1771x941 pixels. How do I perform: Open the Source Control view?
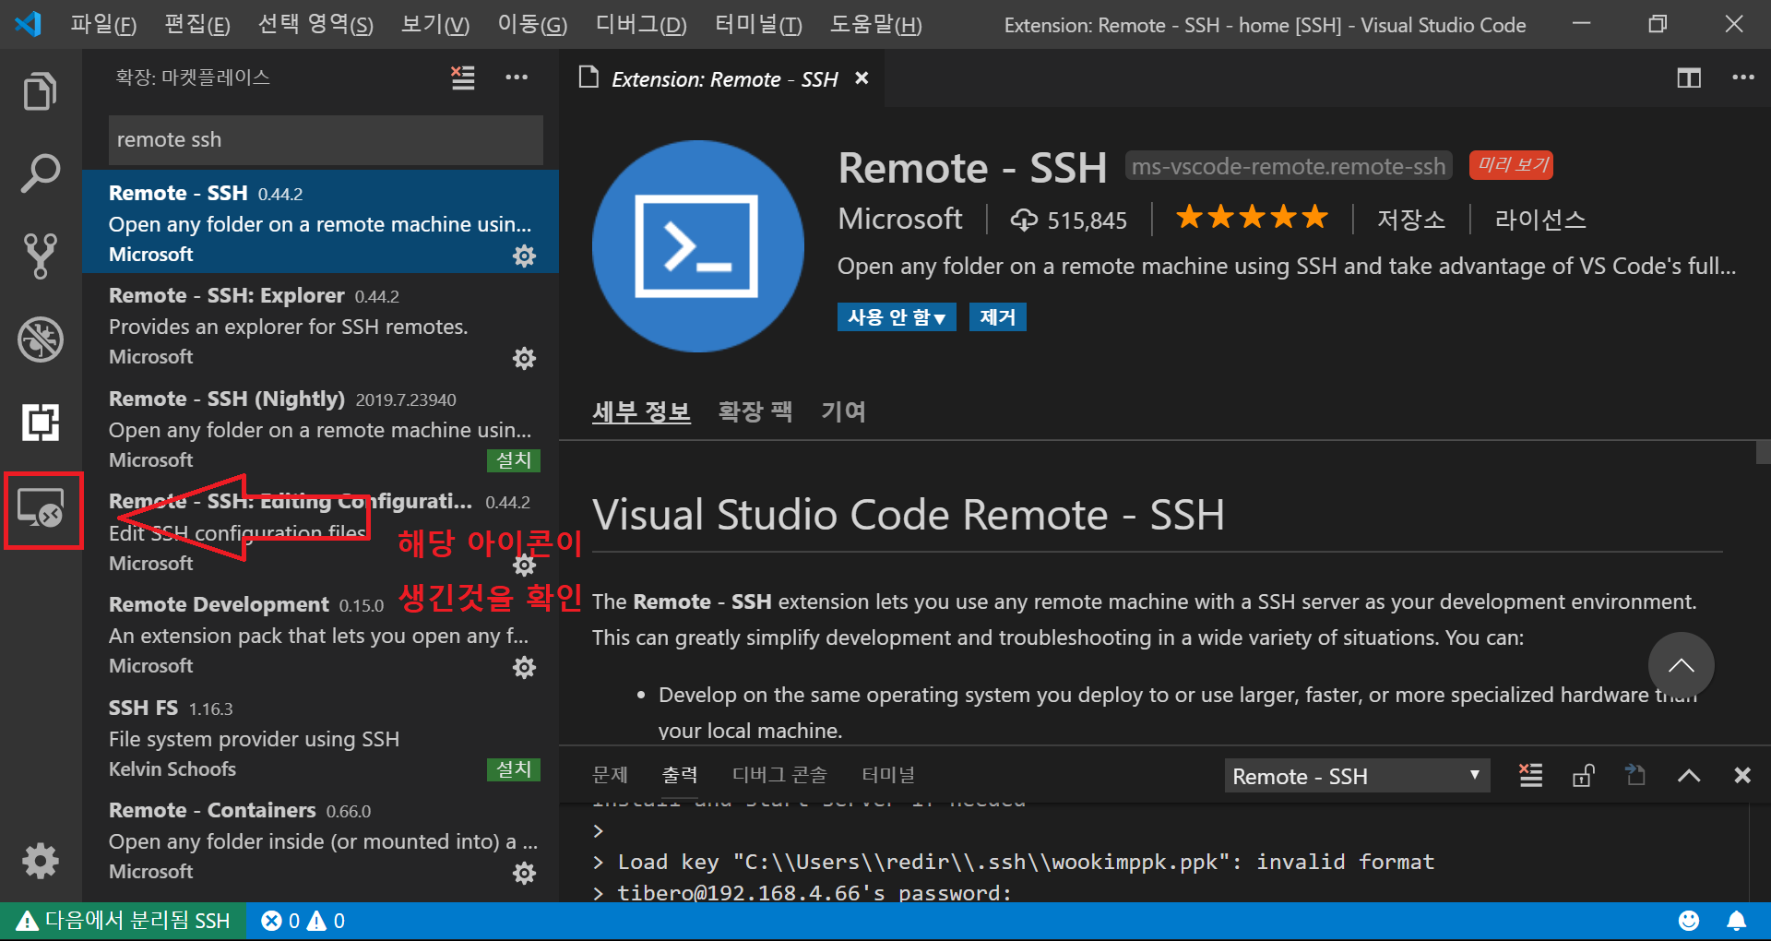(41, 256)
